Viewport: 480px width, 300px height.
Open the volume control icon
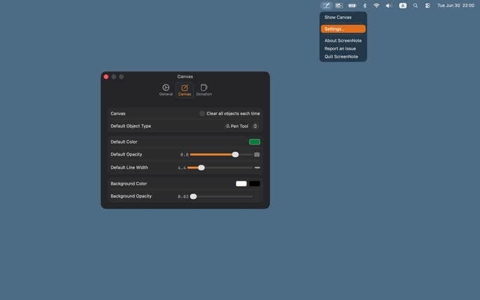[x=389, y=5]
